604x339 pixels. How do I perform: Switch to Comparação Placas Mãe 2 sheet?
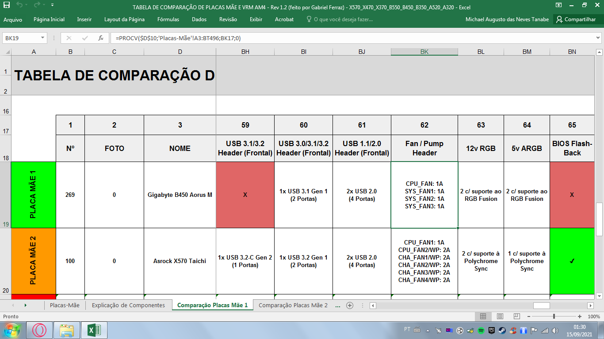[x=293, y=305]
